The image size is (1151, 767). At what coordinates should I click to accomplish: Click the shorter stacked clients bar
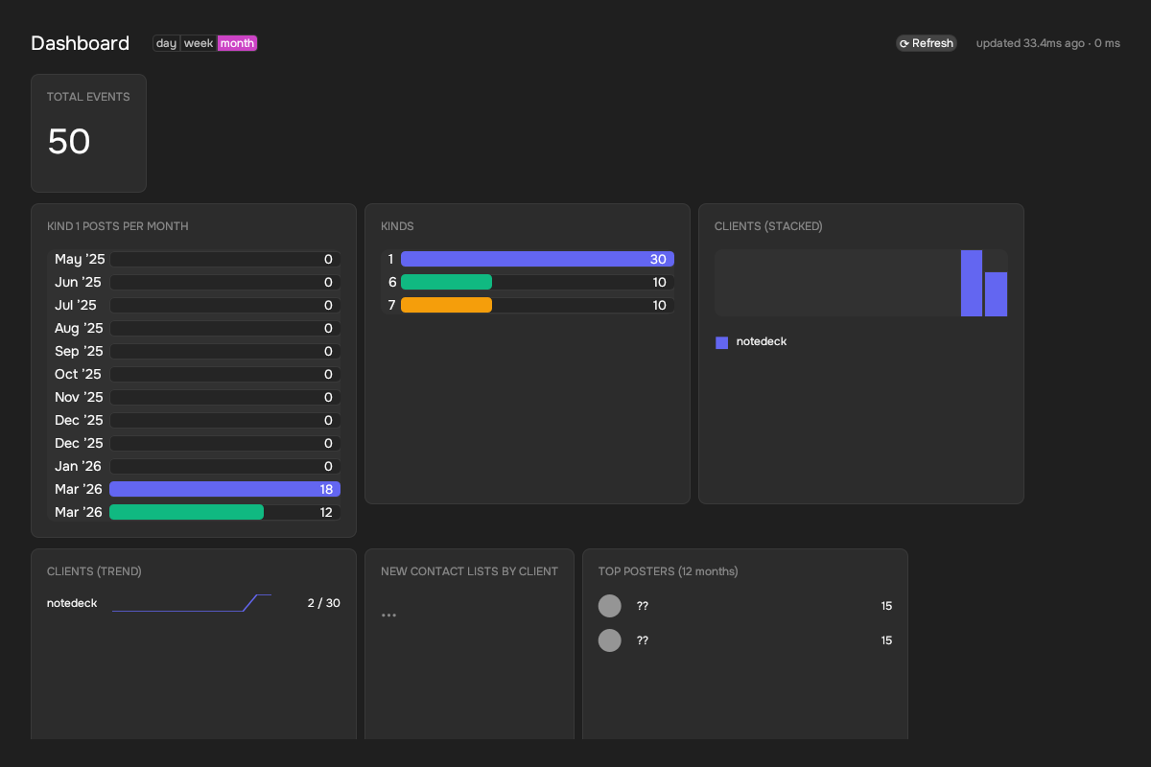coord(996,294)
